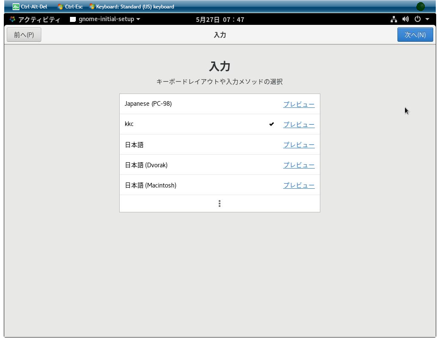Open the clock and calendar menu
440x343 pixels.
(220, 19)
